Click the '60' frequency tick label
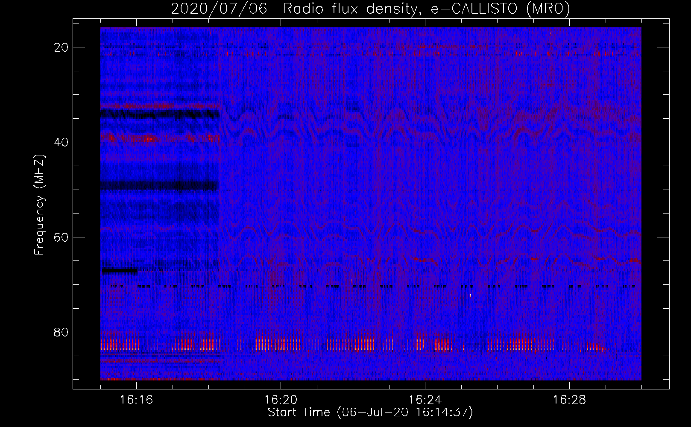This screenshot has height=427, width=691. coord(61,237)
